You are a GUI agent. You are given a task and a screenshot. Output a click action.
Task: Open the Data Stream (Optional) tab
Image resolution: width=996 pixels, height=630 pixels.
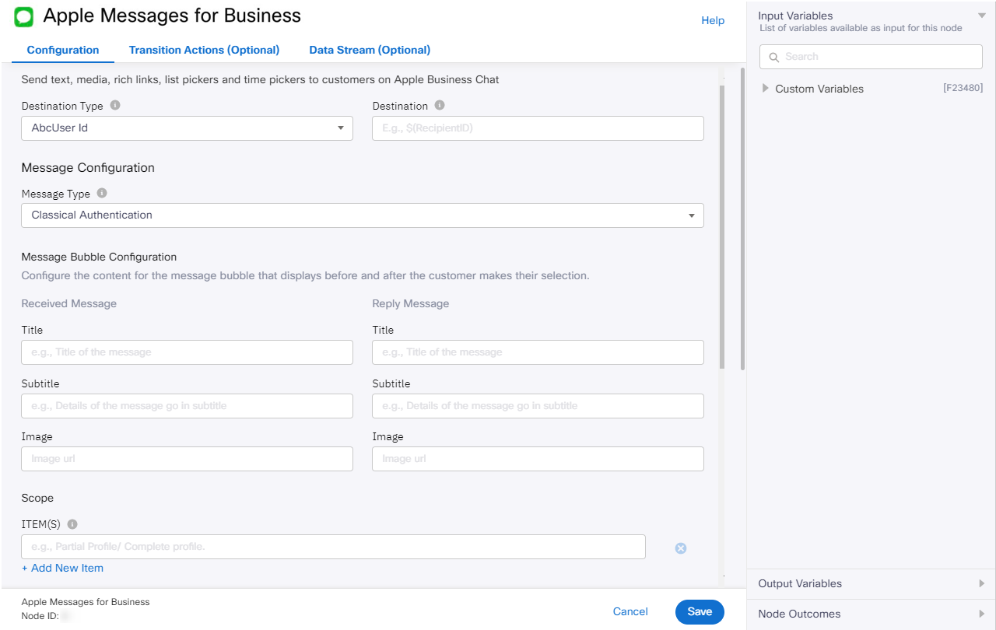point(370,50)
